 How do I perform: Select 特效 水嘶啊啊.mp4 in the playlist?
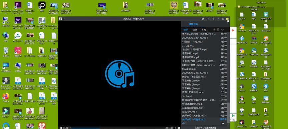(x=204, y=104)
